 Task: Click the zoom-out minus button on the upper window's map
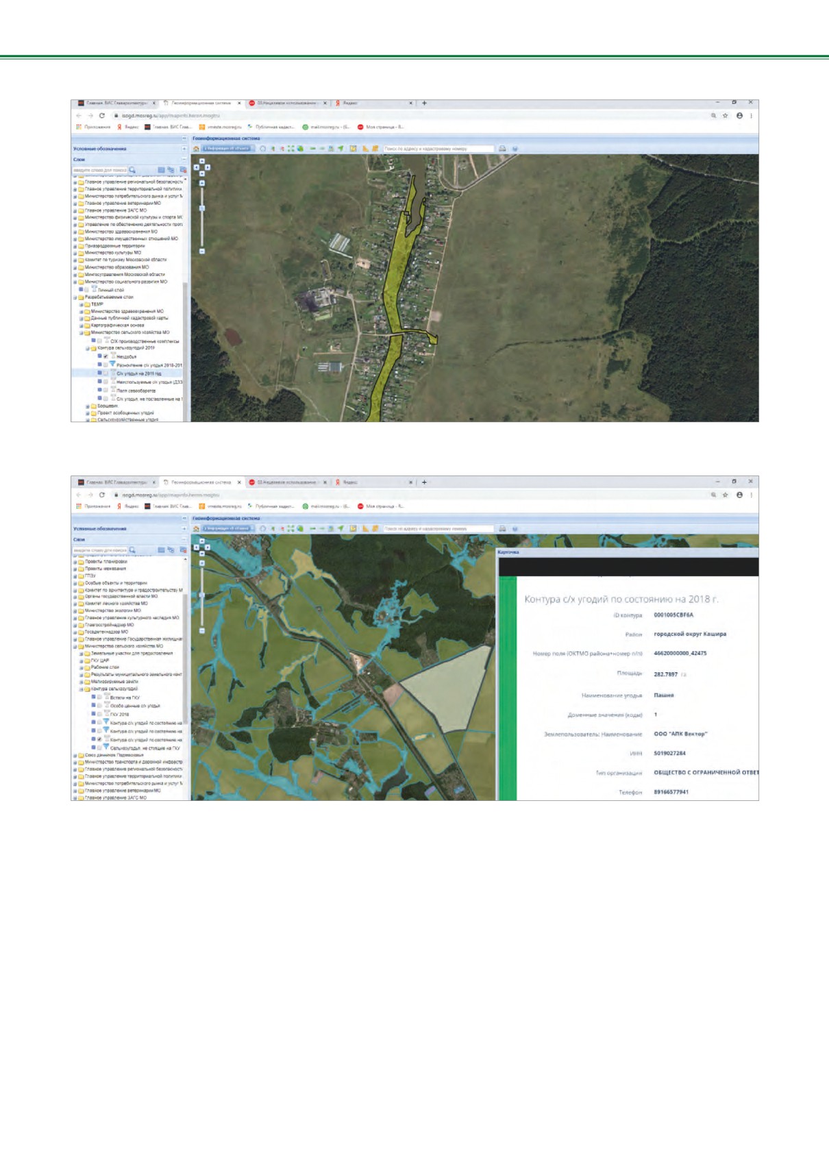[202, 251]
